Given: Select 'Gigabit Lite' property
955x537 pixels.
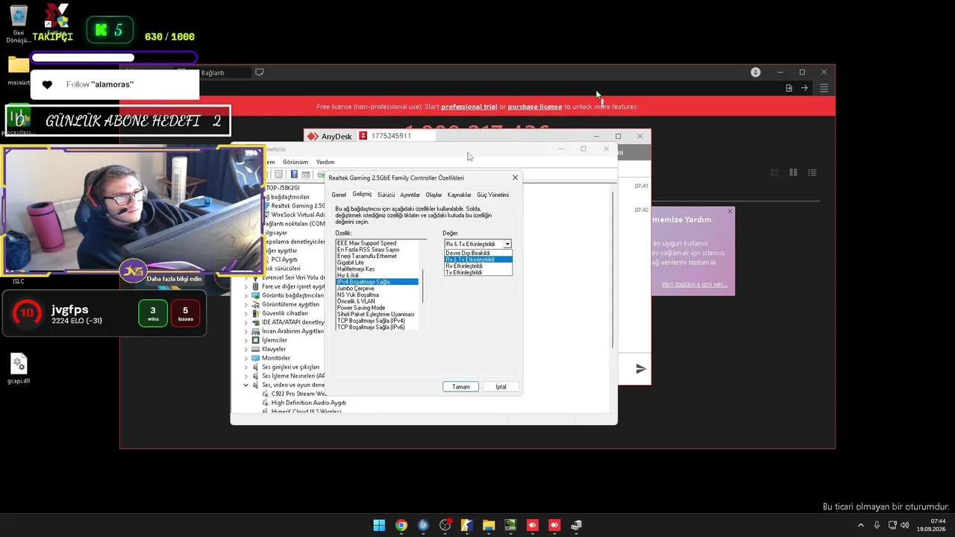Looking at the screenshot, I should coord(378,263).
